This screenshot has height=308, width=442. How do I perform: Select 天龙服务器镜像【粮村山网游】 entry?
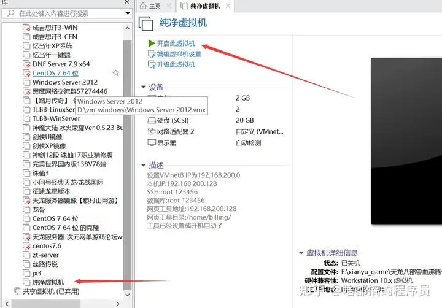76,201
